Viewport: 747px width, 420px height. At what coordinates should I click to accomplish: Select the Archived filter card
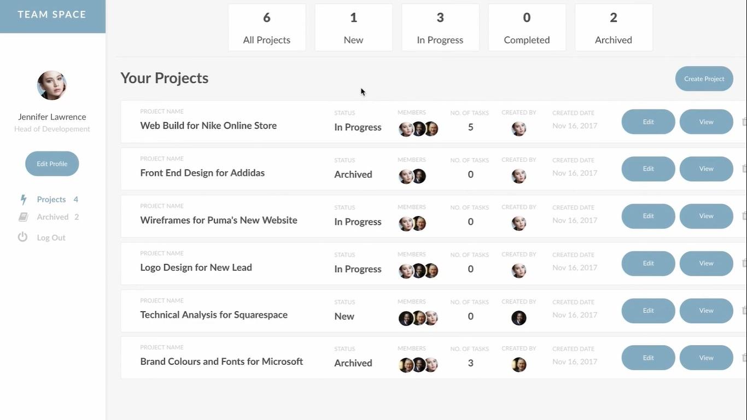click(613, 27)
